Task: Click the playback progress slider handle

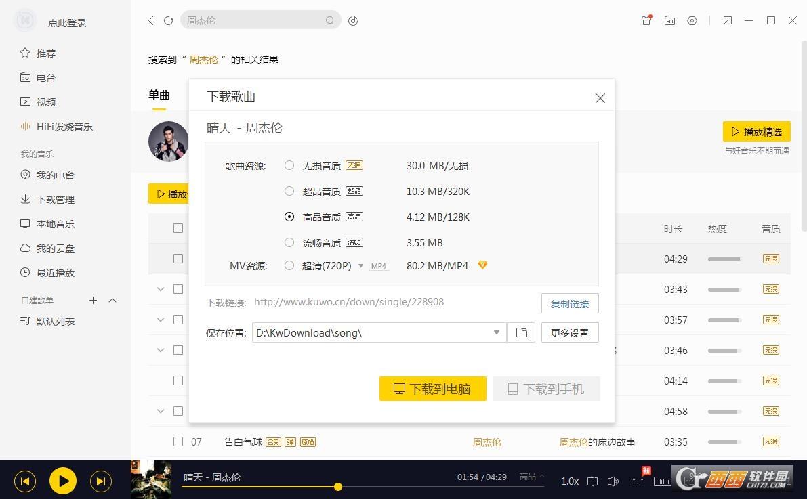Action: tap(338, 487)
